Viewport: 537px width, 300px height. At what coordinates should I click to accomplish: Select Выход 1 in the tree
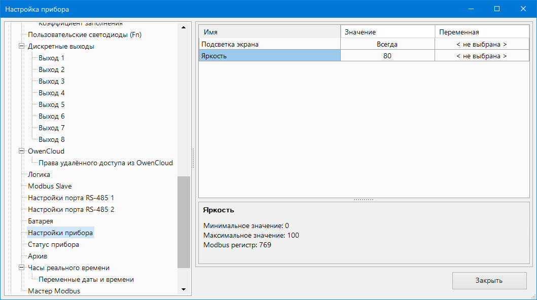pos(51,58)
